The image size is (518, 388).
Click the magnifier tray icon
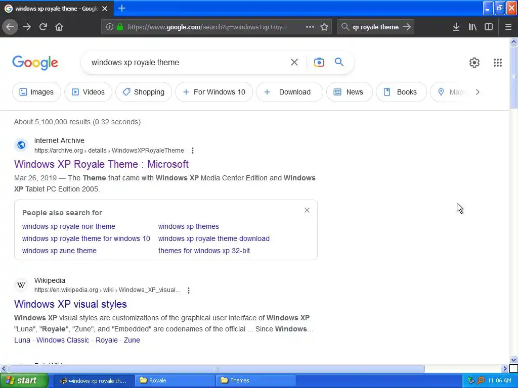click(481, 380)
